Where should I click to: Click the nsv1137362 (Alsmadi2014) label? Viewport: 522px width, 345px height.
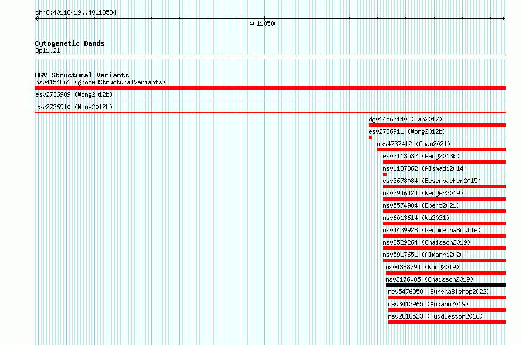point(425,168)
